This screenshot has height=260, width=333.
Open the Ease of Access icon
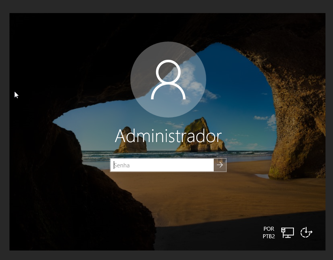(x=306, y=232)
